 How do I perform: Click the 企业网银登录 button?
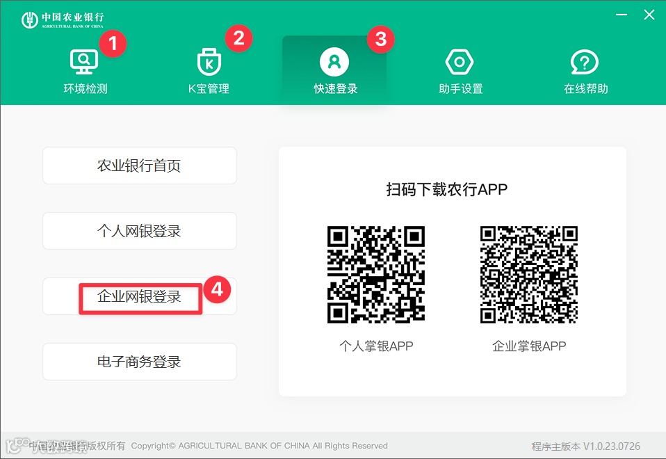pyautogui.click(x=140, y=297)
